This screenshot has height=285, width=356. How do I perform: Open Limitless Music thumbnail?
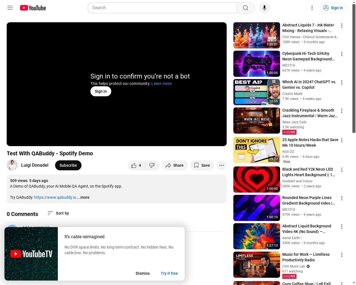(x=257, y=265)
